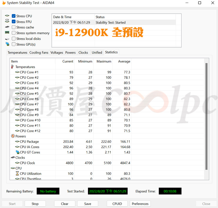The image size is (218, 208).
Task: Open Preferences button
Action: point(140,204)
